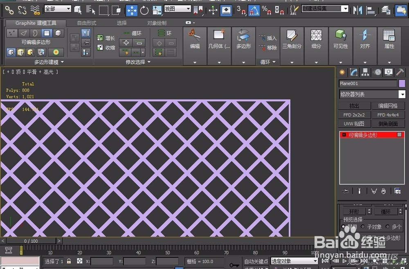Enable Vertex sub-object mode
This screenshot has width=409, height=269.
click(x=12, y=33)
